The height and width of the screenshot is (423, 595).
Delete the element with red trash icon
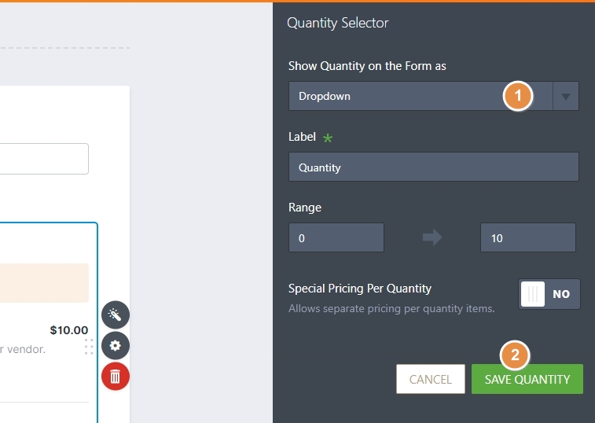(x=116, y=377)
